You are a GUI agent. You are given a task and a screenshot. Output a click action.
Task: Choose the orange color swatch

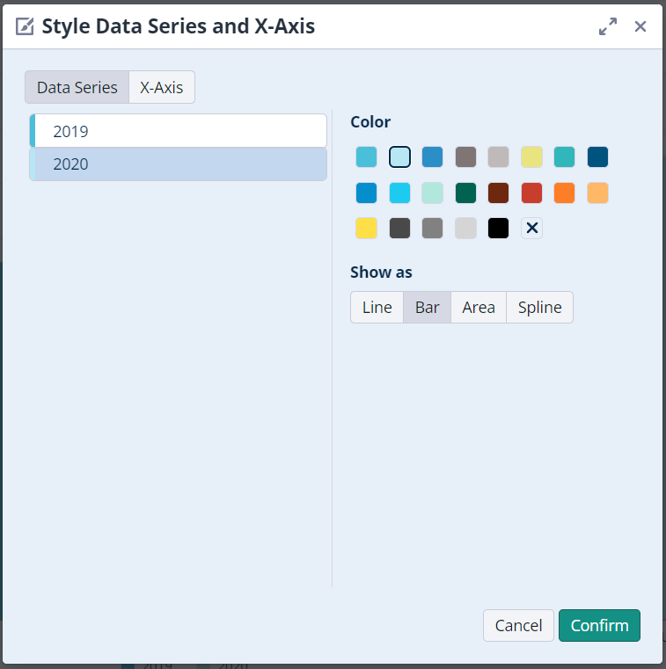[x=565, y=193]
